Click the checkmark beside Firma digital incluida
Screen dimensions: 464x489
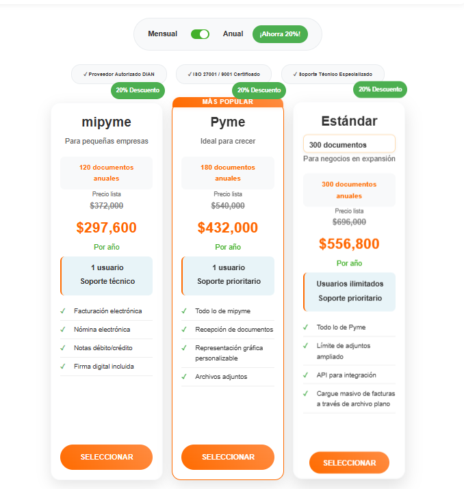[x=64, y=367]
